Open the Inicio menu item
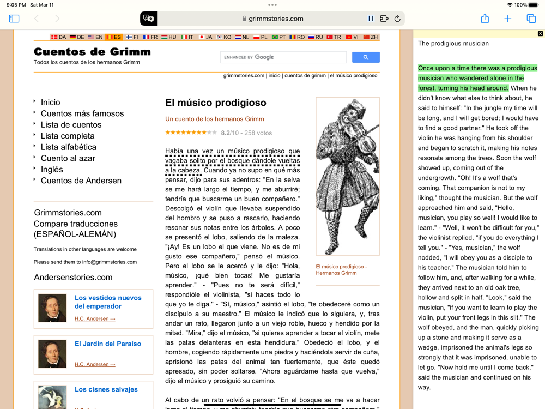This screenshot has width=545, height=409. pyautogui.click(x=50, y=103)
